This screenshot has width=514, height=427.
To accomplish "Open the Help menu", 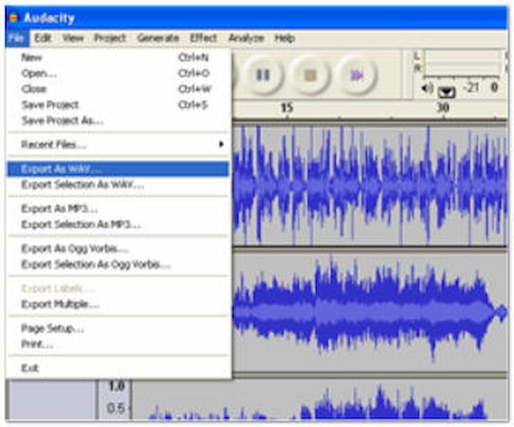I will [x=284, y=38].
